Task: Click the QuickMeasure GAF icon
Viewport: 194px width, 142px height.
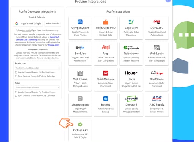Action: pos(106,73)
